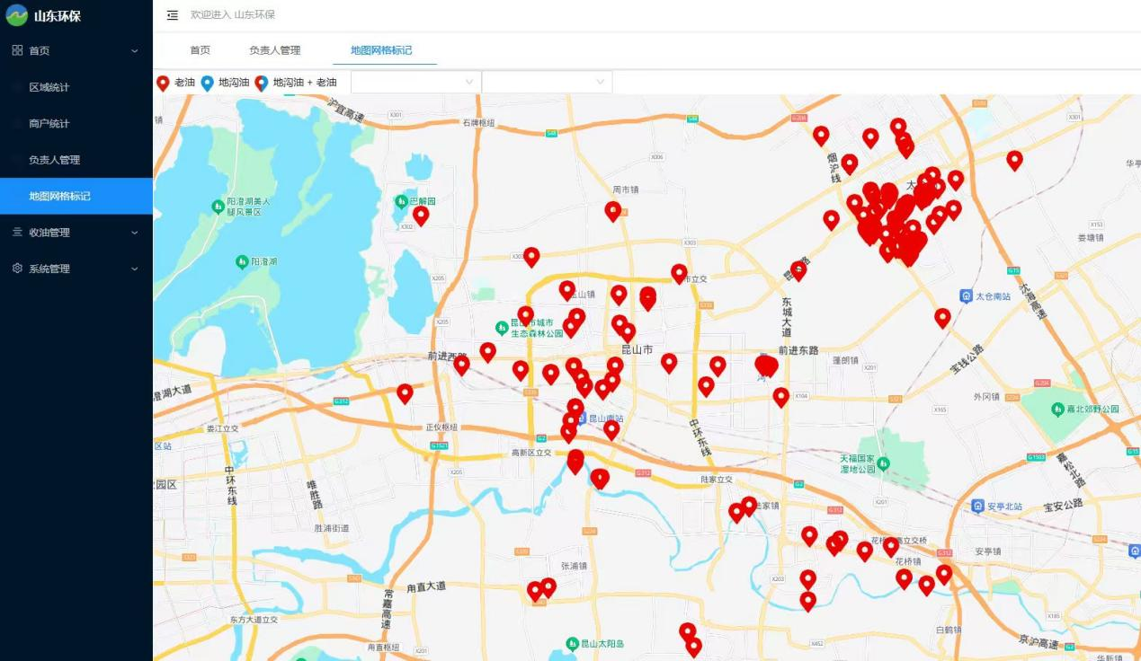Viewport: 1141px width, 661px height.
Task: Open the second empty filter dropdown
Action: [x=547, y=82]
